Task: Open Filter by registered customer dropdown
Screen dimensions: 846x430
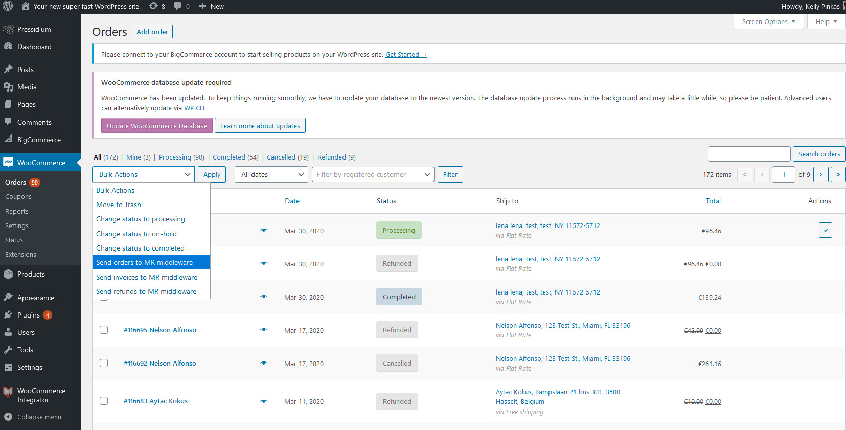Action: 373,174
